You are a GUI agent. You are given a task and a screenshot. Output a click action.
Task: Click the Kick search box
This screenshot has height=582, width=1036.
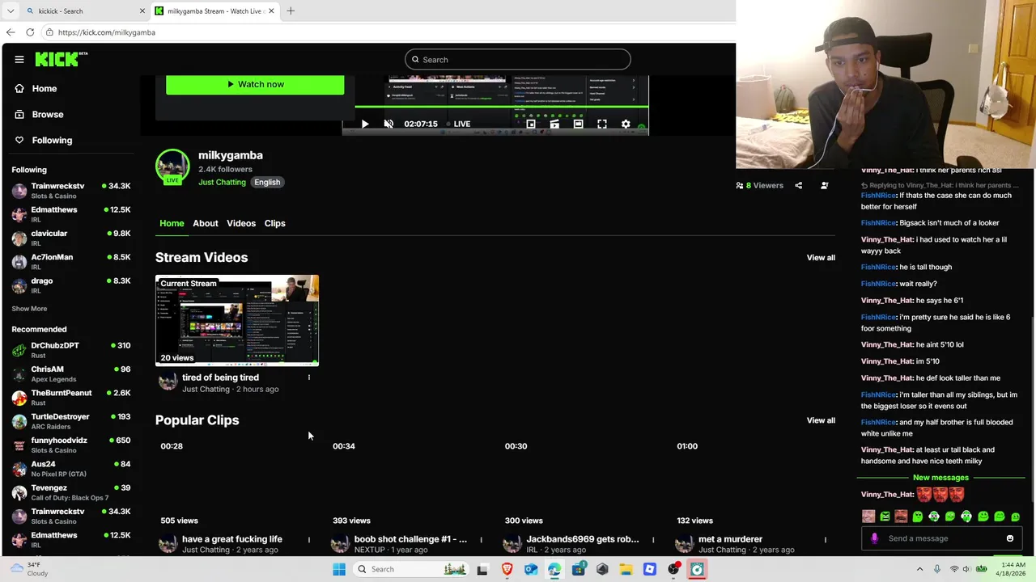point(518,59)
